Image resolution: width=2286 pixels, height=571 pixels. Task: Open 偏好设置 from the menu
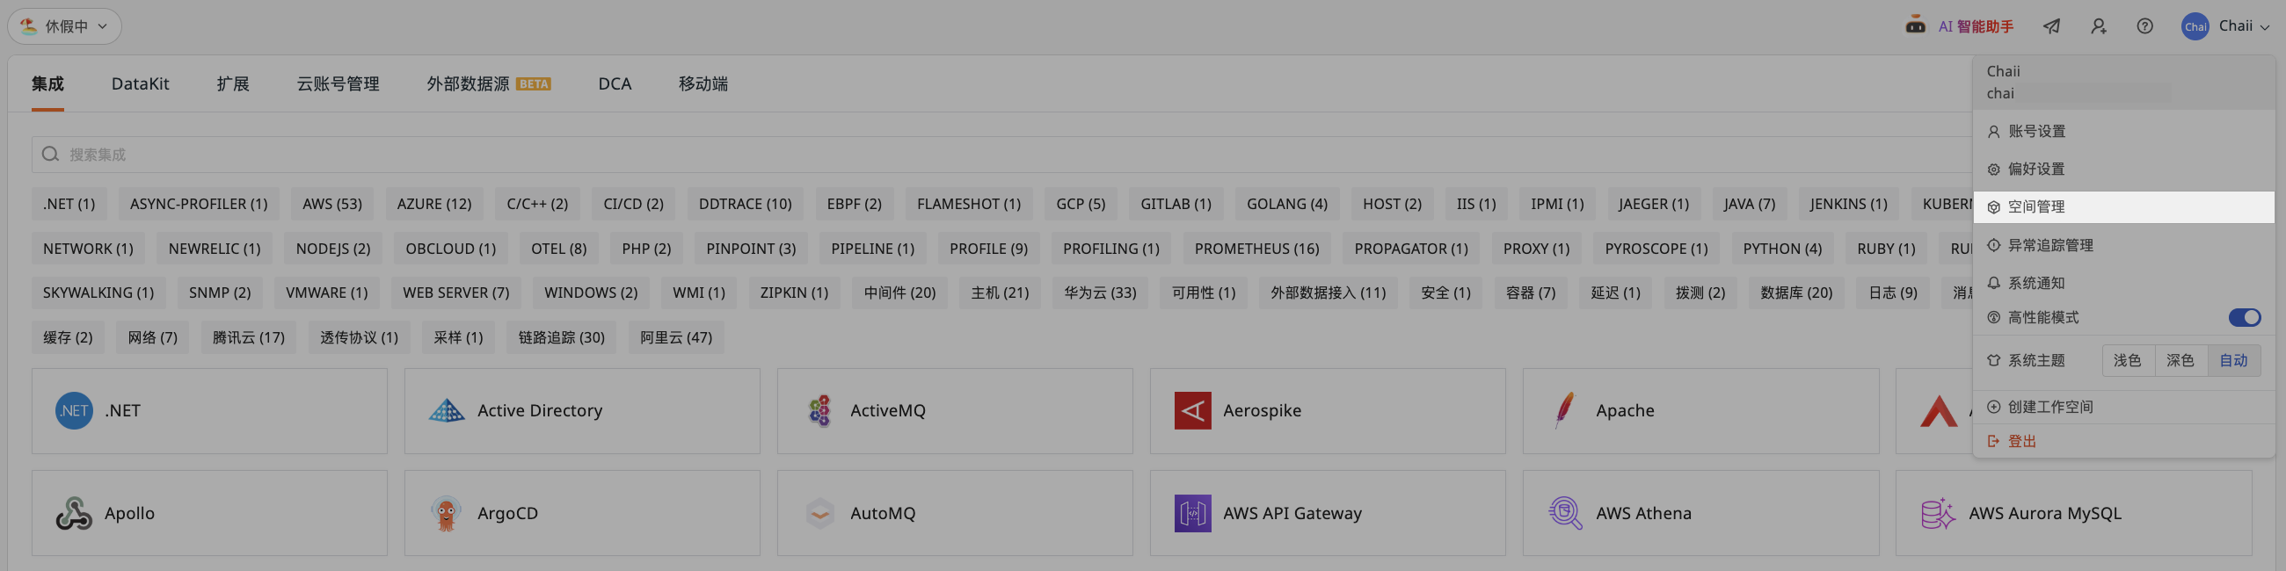[2123, 170]
